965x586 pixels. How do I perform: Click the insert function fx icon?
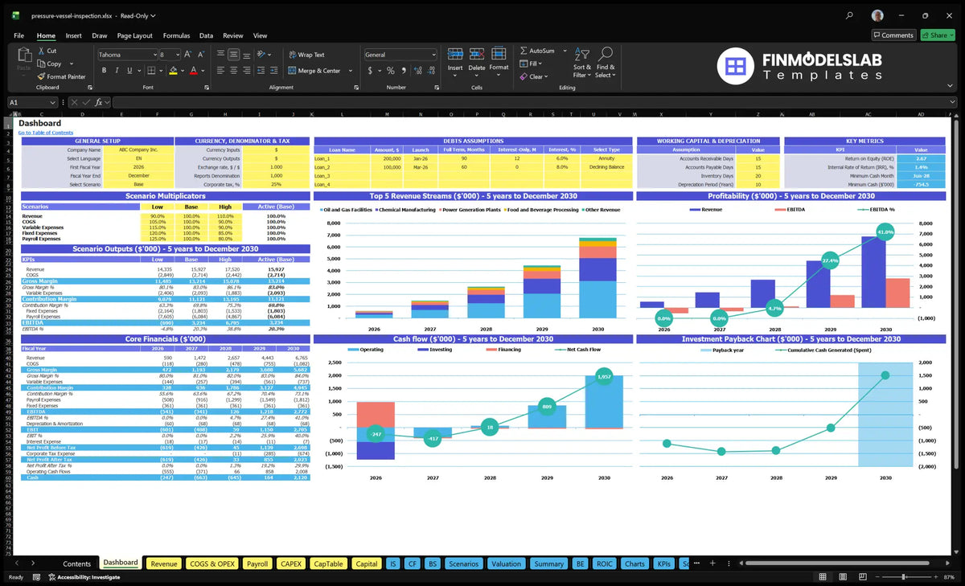click(x=99, y=102)
